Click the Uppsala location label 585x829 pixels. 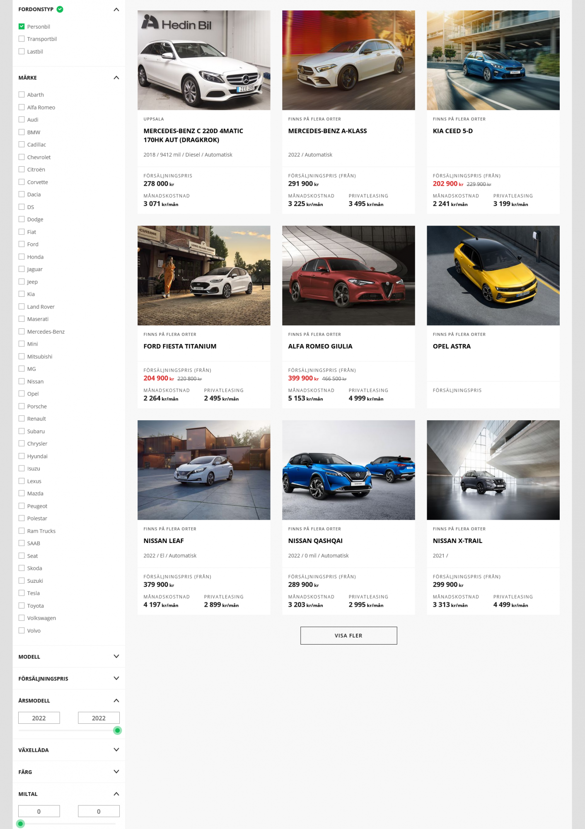pyautogui.click(x=154, y=119)
